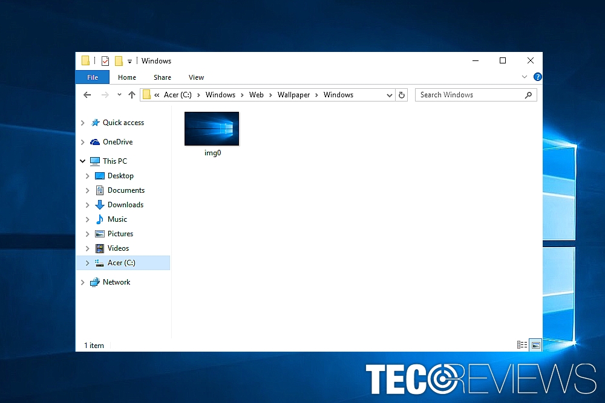Open the Recent locations dropdown

(119, 95)
